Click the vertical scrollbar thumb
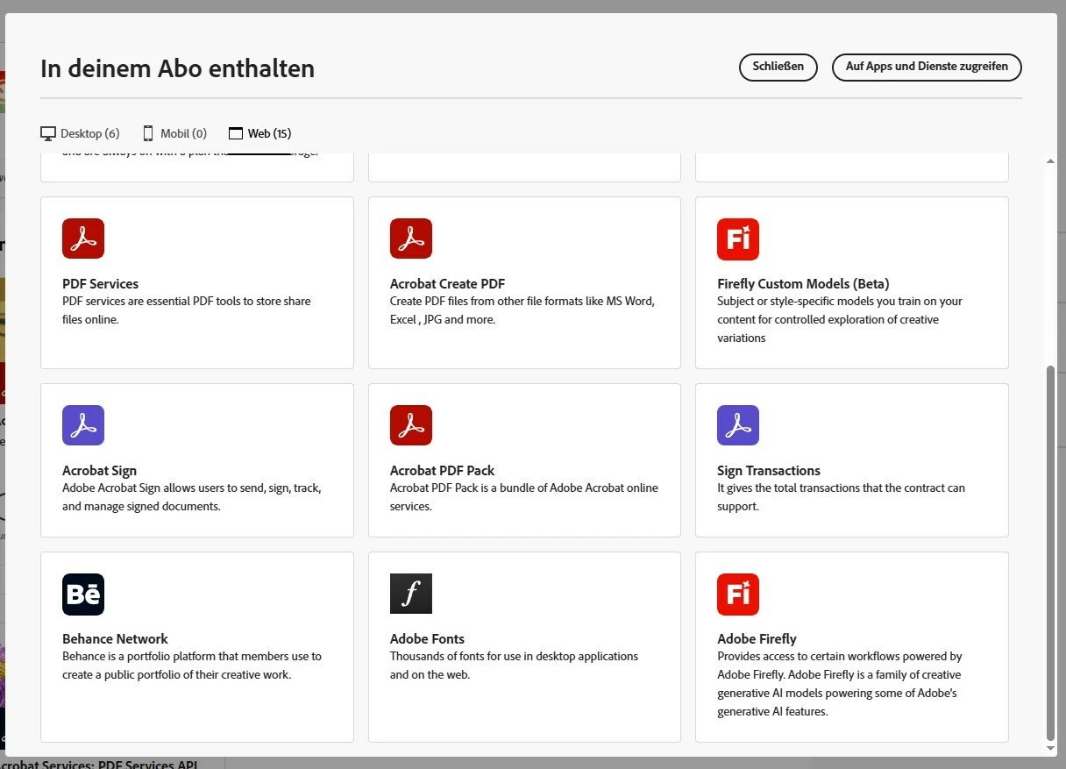 [1050, 553]
